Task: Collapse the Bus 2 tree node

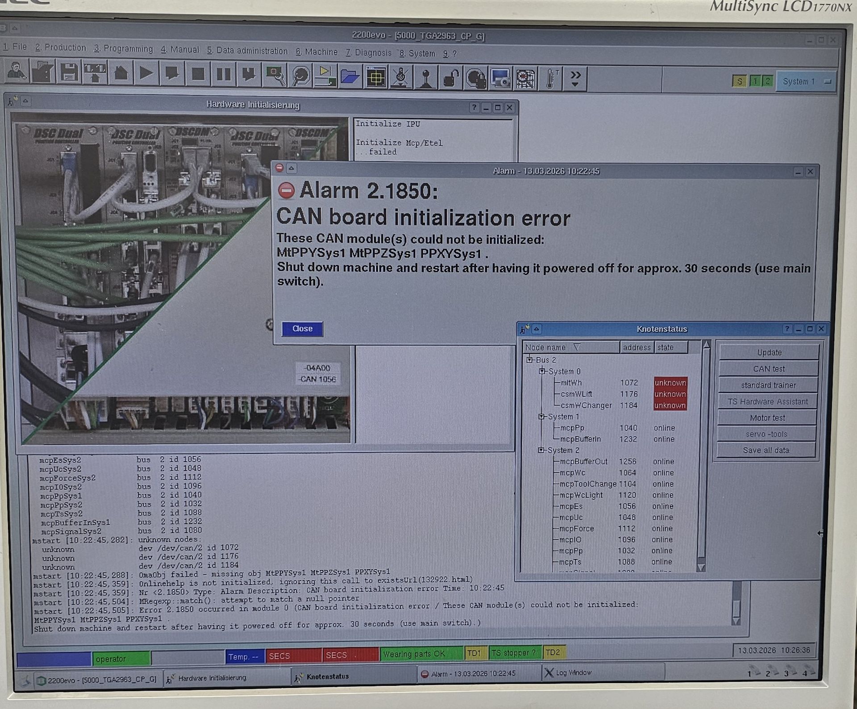Action: (529, 360)
